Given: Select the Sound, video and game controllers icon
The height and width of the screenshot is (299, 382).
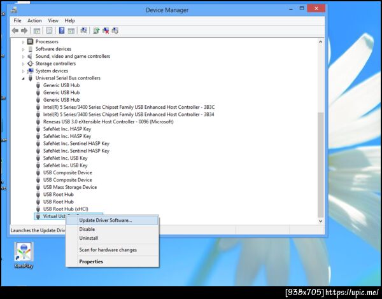Looking at the screenshot, I should point(30,56).
